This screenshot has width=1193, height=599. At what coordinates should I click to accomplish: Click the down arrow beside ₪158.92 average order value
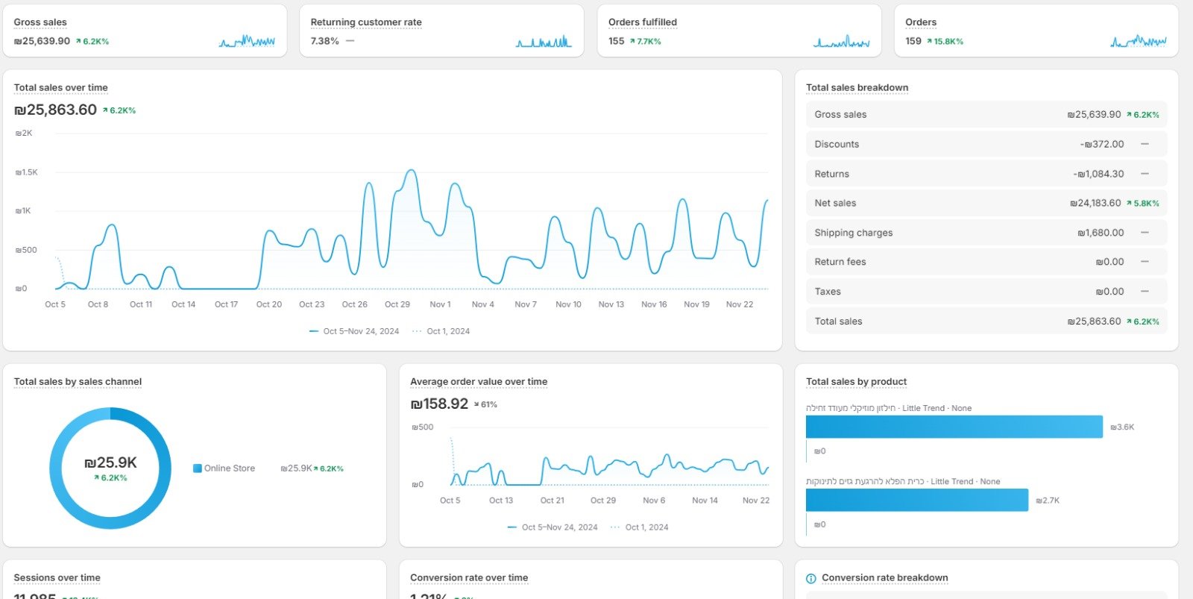(x=476, y=405)
